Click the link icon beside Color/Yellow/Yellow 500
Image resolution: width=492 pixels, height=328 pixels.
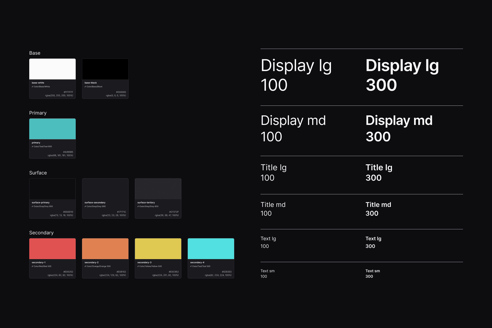pos(138,266)
